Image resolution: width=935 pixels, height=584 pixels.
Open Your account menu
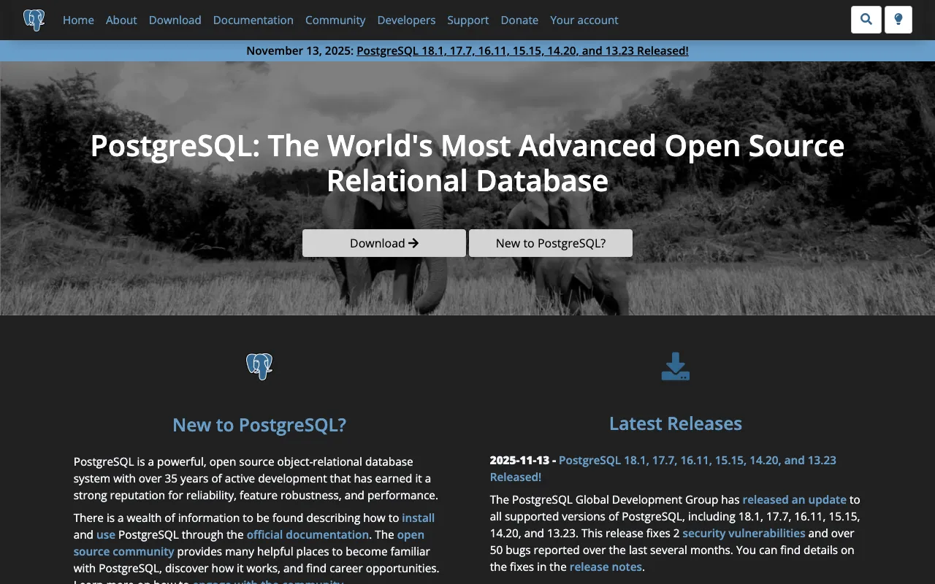[584, 20]
